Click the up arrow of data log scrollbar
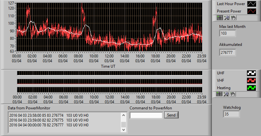This screenshot has height=136, width=261. [x=123, y=115]
